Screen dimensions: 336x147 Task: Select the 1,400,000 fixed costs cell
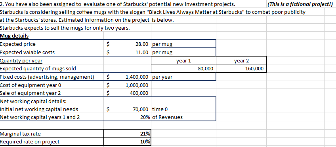[128, 77]
